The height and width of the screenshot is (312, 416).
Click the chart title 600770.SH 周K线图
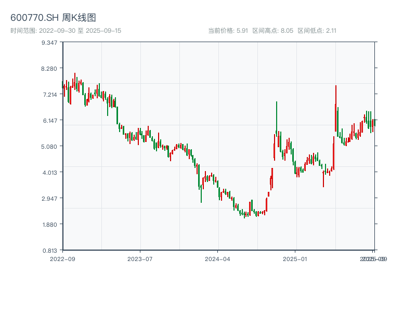click(53, 18)
